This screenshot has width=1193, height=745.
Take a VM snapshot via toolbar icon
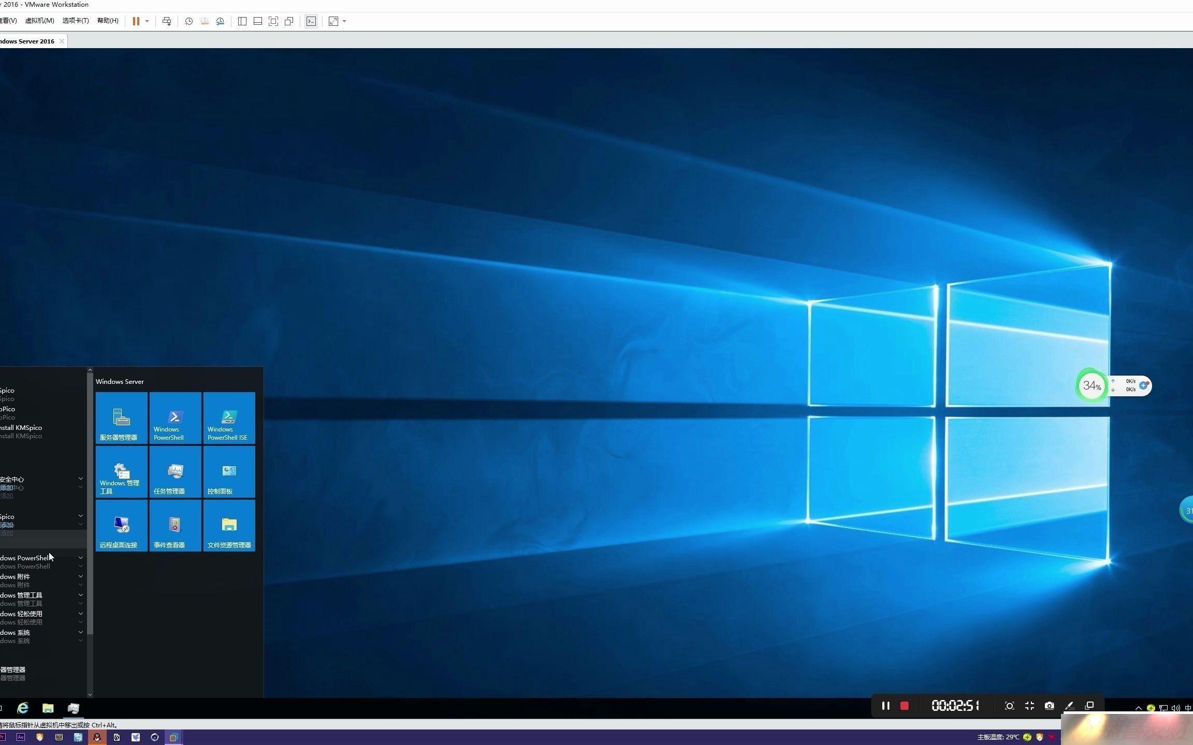click(x=189, y=21)
